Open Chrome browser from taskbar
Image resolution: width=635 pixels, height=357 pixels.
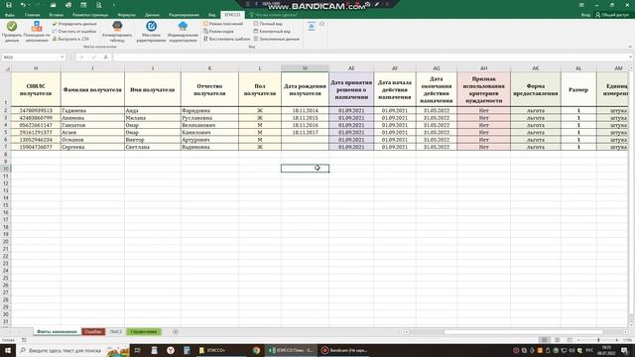256,350
